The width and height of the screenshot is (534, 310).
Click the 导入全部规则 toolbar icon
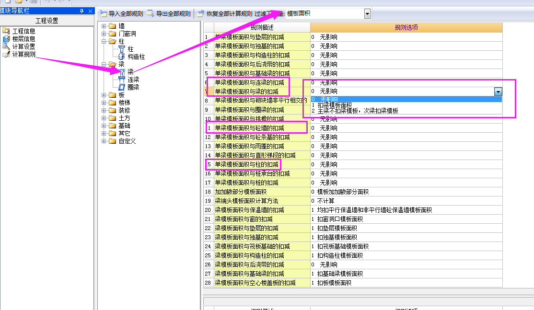(103, 13)
